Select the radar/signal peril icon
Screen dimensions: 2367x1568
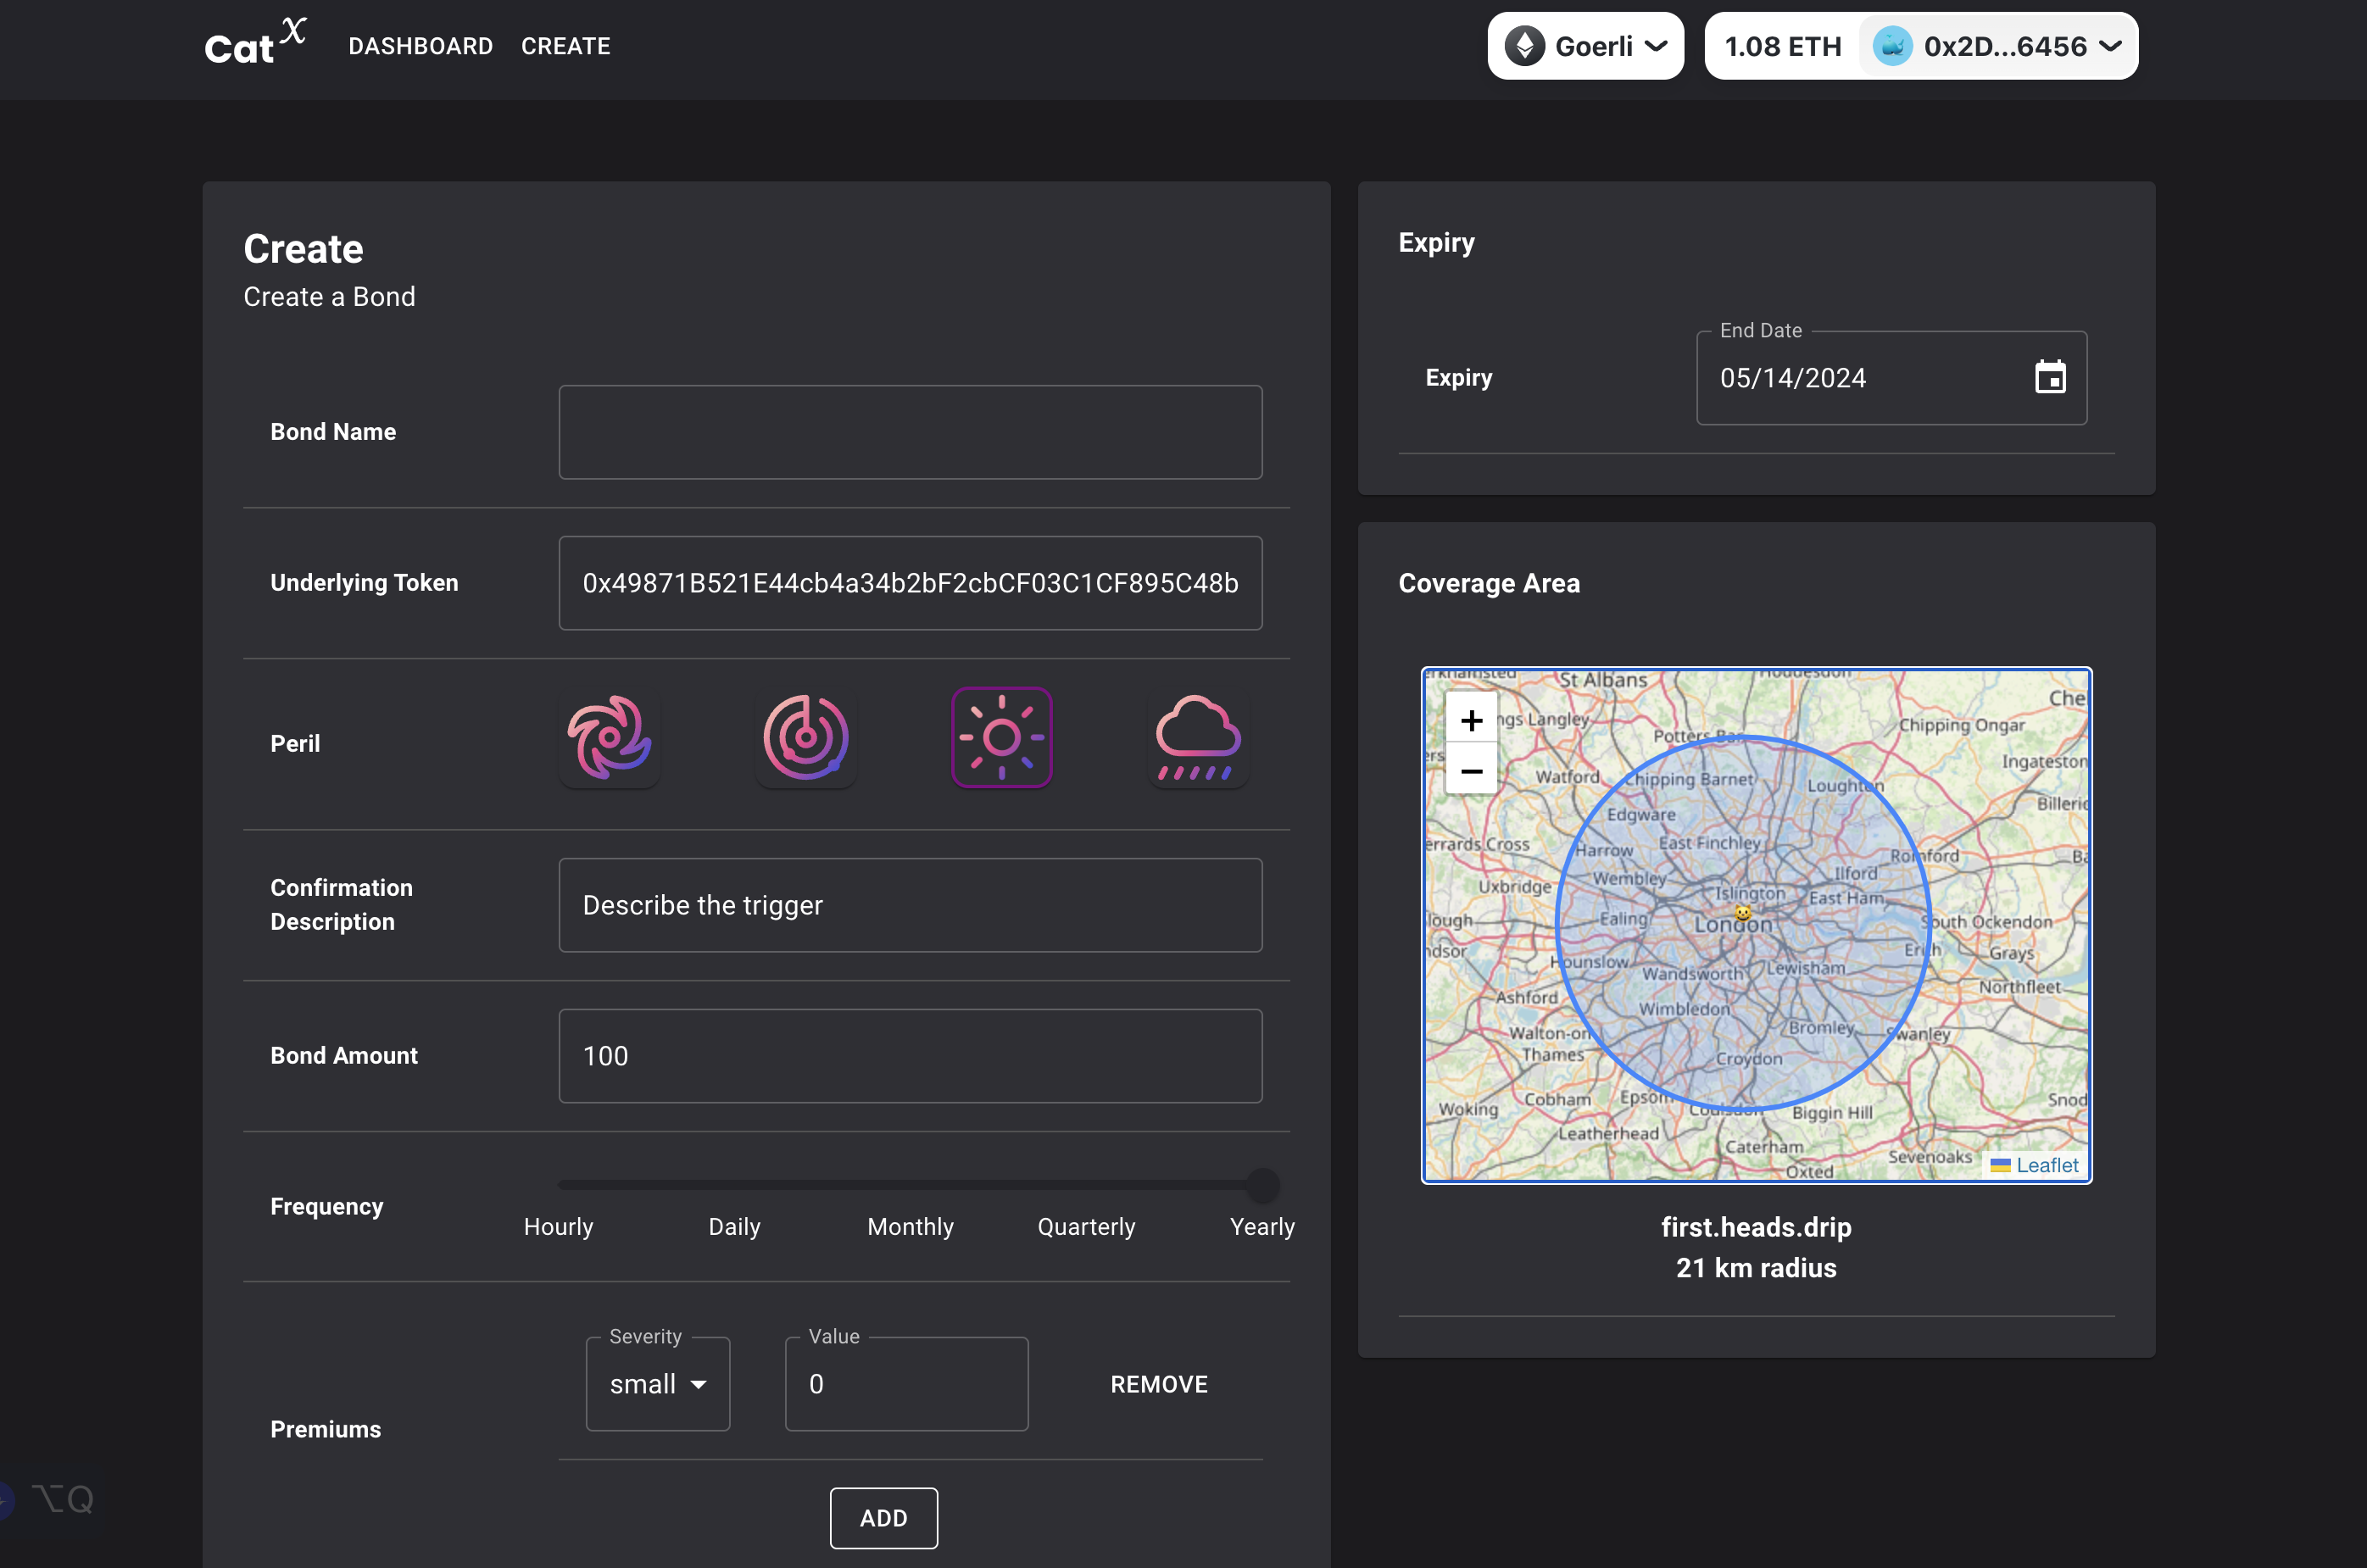point(805,737)
